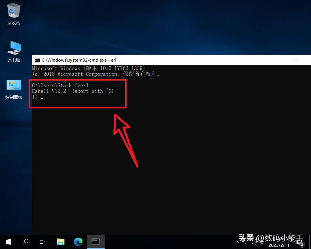Expand the hidden system tray icons chevron
This screenshot has height=249, width=311.
coord(237,242)
